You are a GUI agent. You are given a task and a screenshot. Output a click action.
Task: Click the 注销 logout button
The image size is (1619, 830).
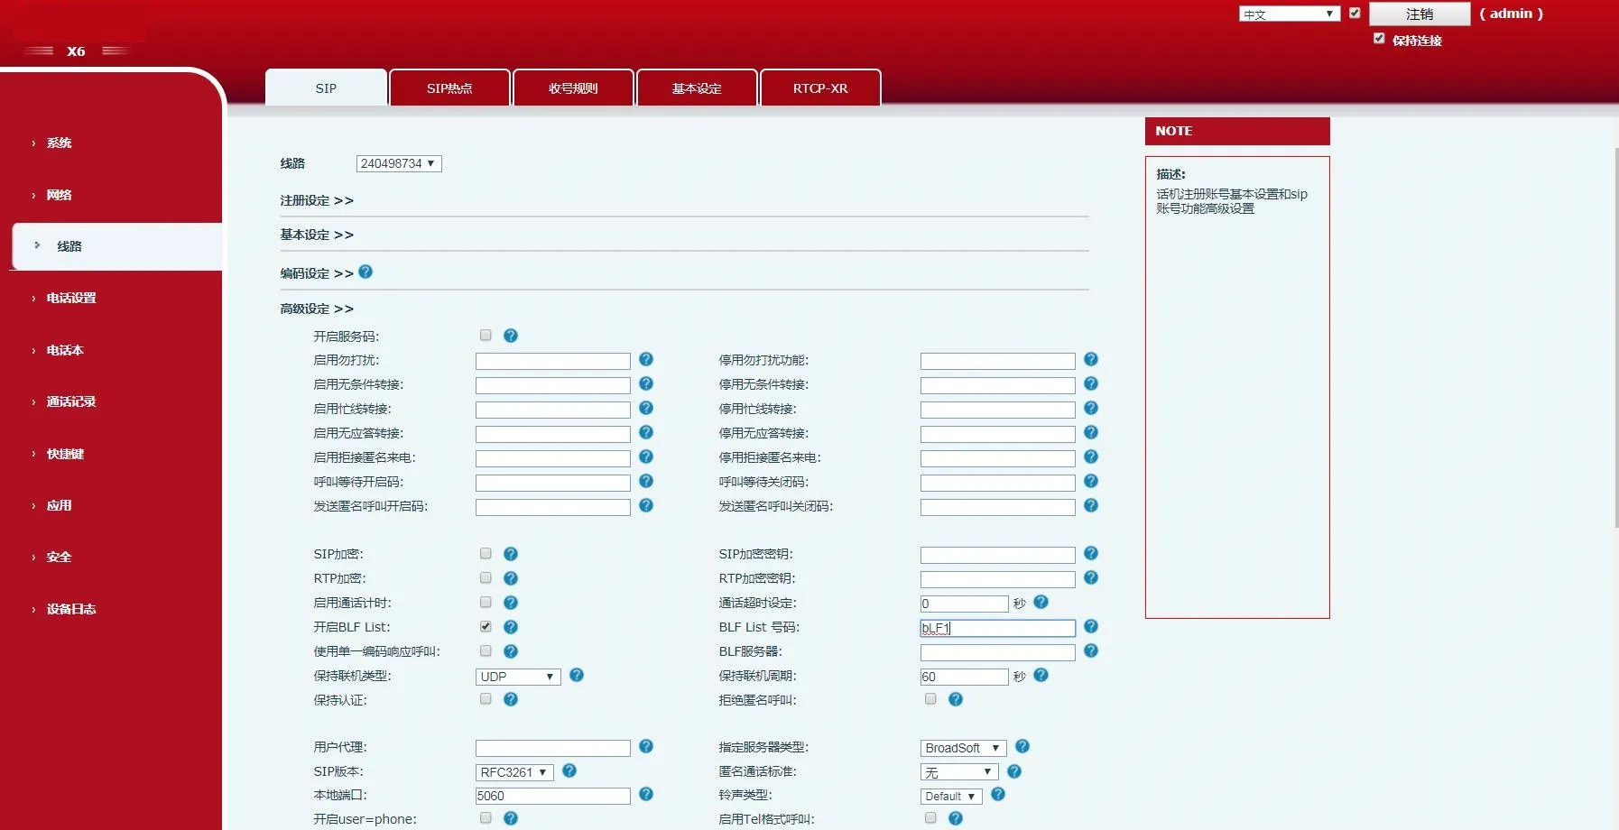pyautogui.click(x=1419, y=14)
